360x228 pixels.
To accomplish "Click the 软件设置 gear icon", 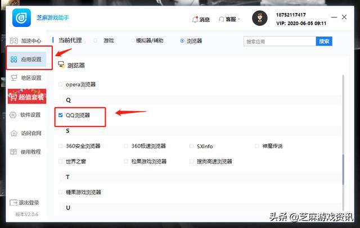I will click(13, 115).
